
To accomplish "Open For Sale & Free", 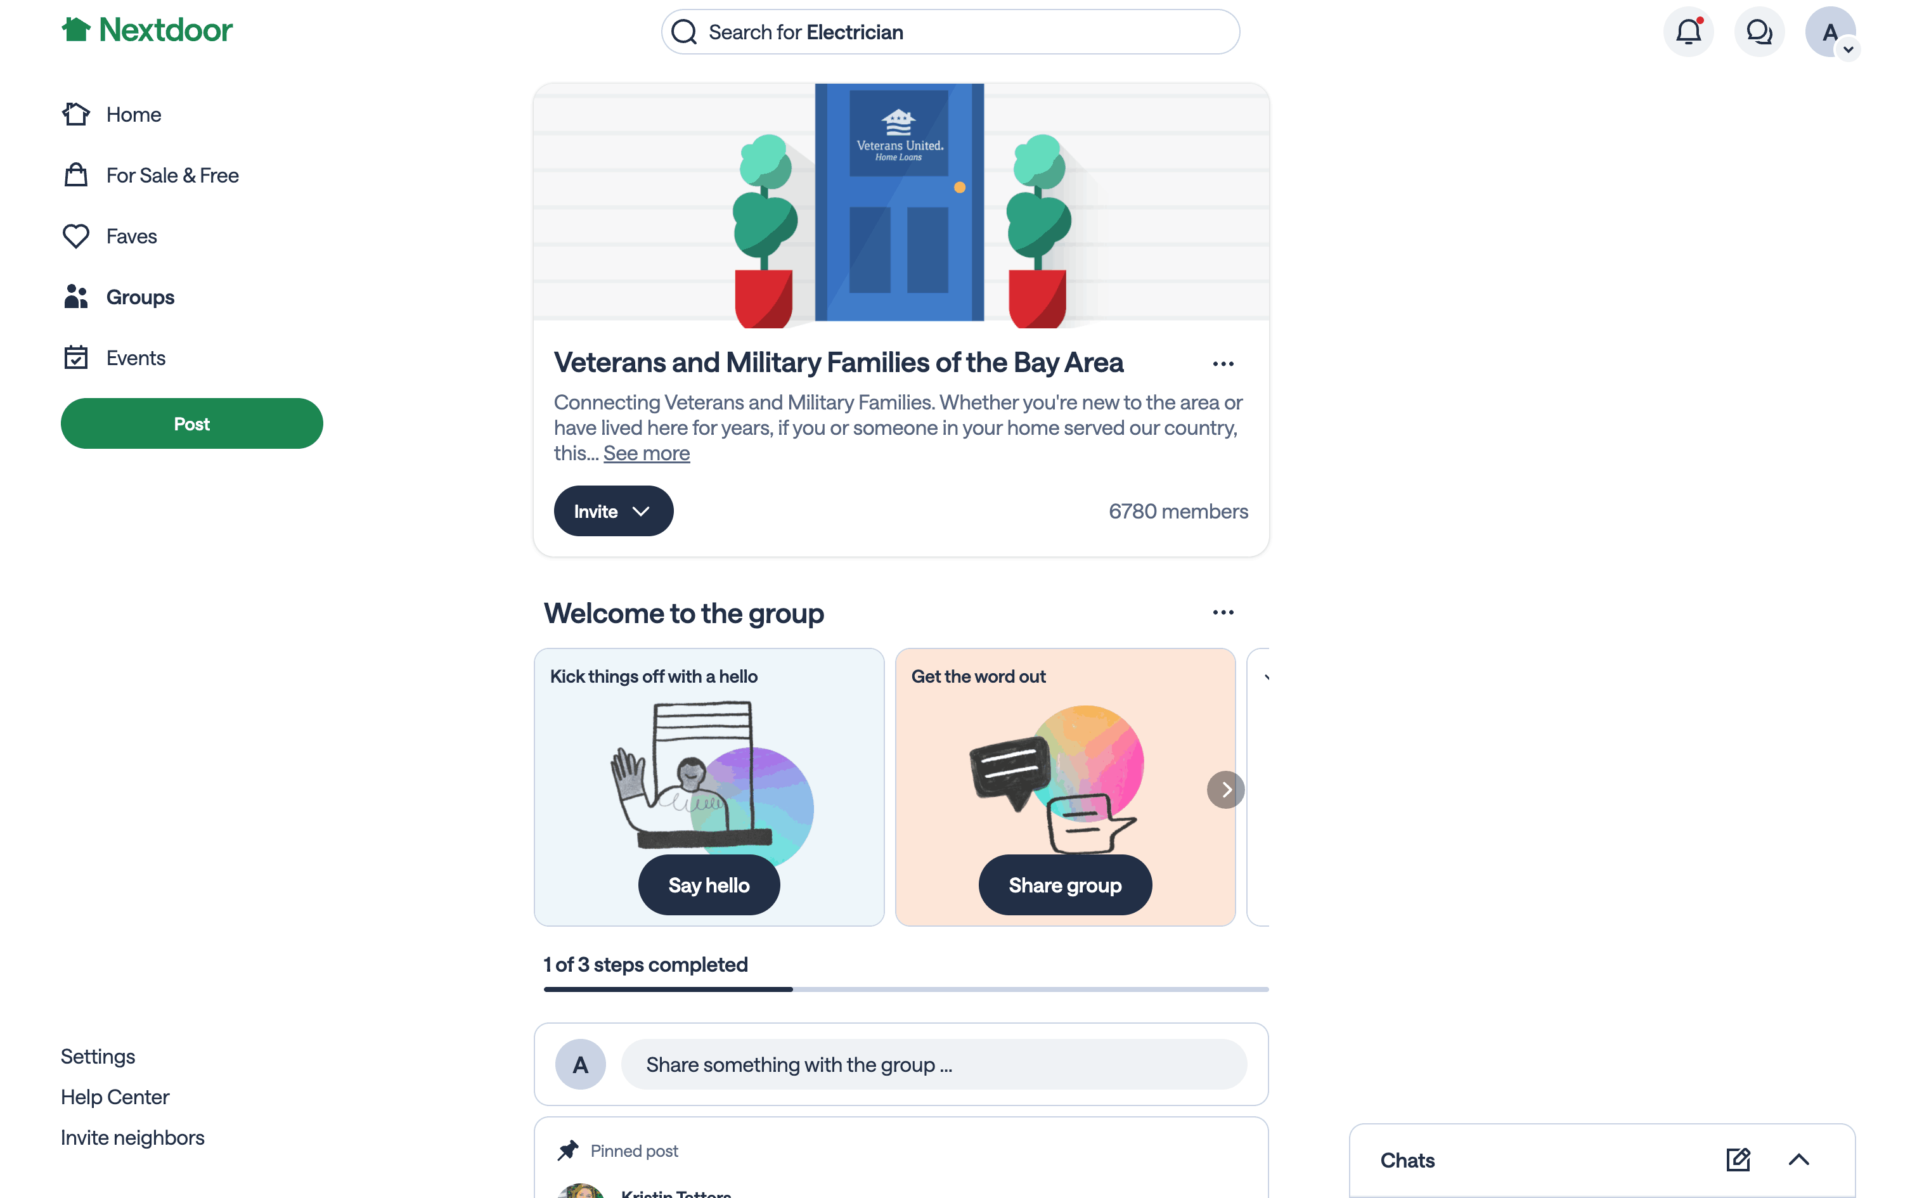I will [x=150, y=175].
